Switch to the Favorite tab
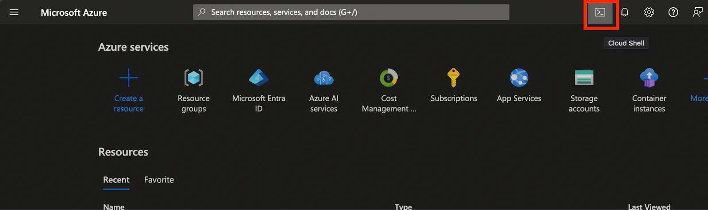 pos(159,180)
